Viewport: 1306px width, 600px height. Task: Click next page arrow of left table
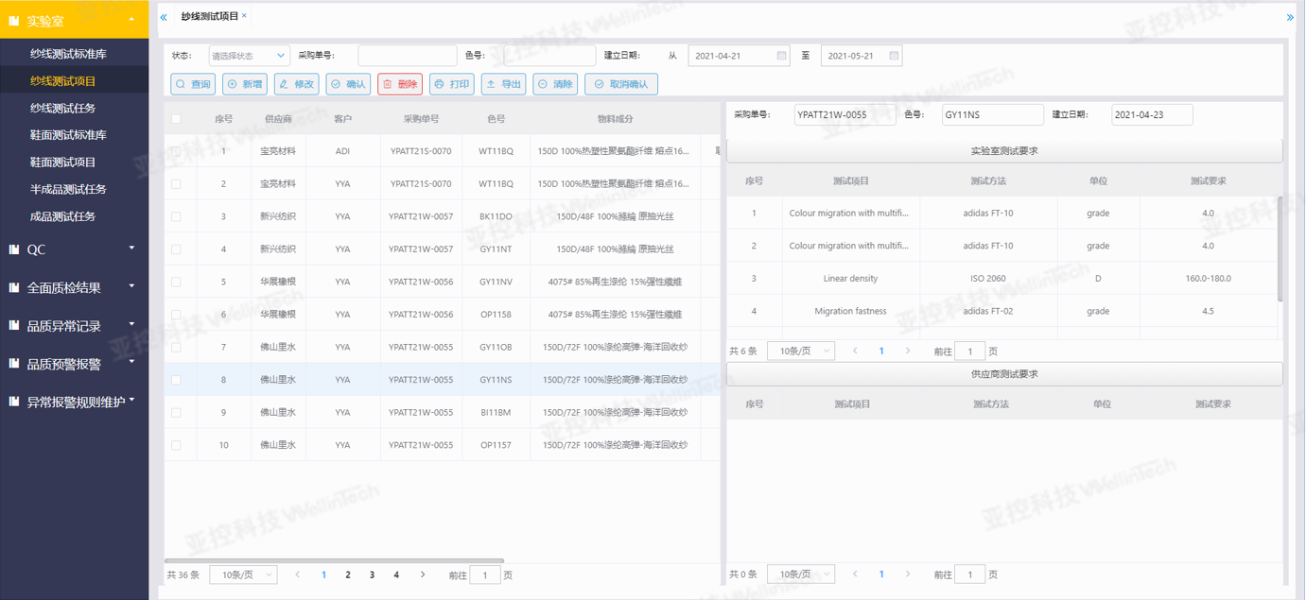point(423,574)
